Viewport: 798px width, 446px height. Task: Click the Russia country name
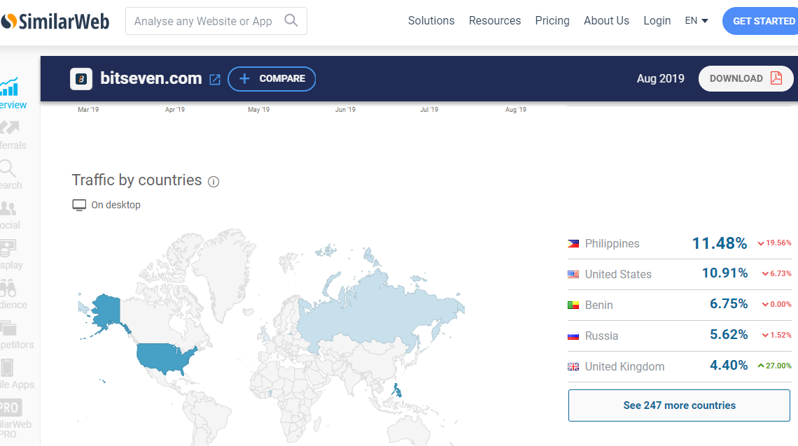pyautogui.click(x=601, y=336)
